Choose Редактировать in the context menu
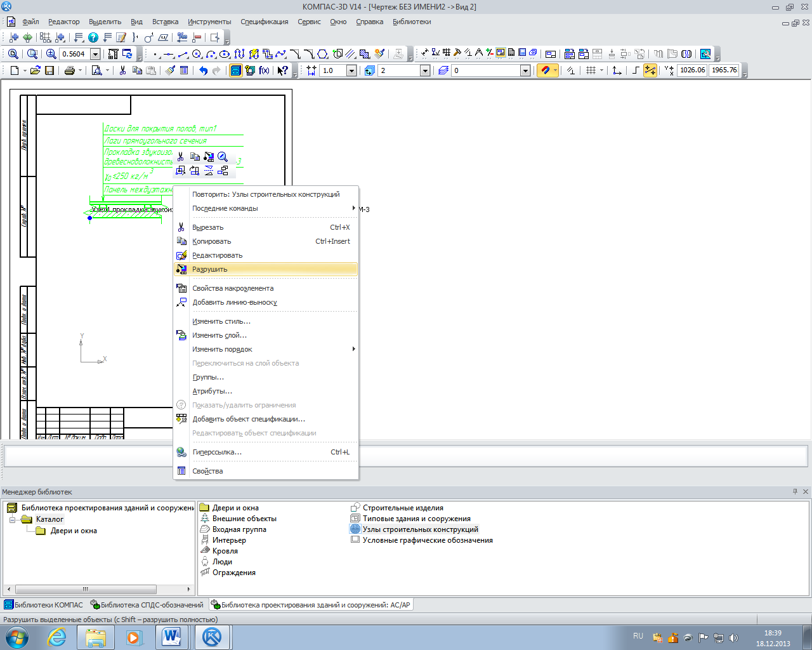 tap(265, 255)
